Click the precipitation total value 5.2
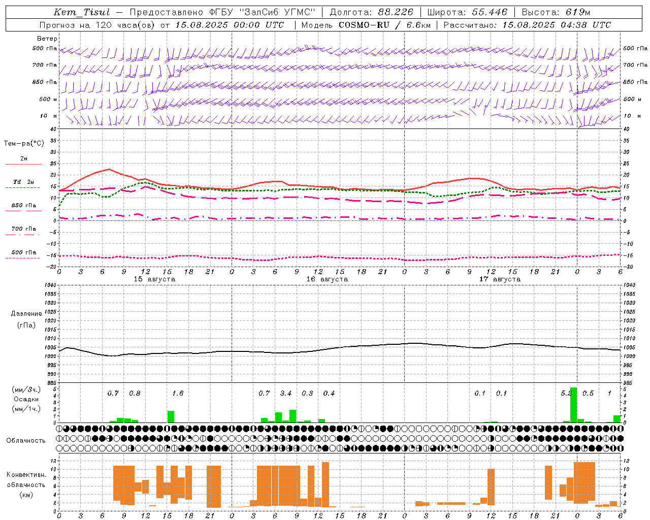This screenshot has width=650, height=520. (x=566, y=394)
